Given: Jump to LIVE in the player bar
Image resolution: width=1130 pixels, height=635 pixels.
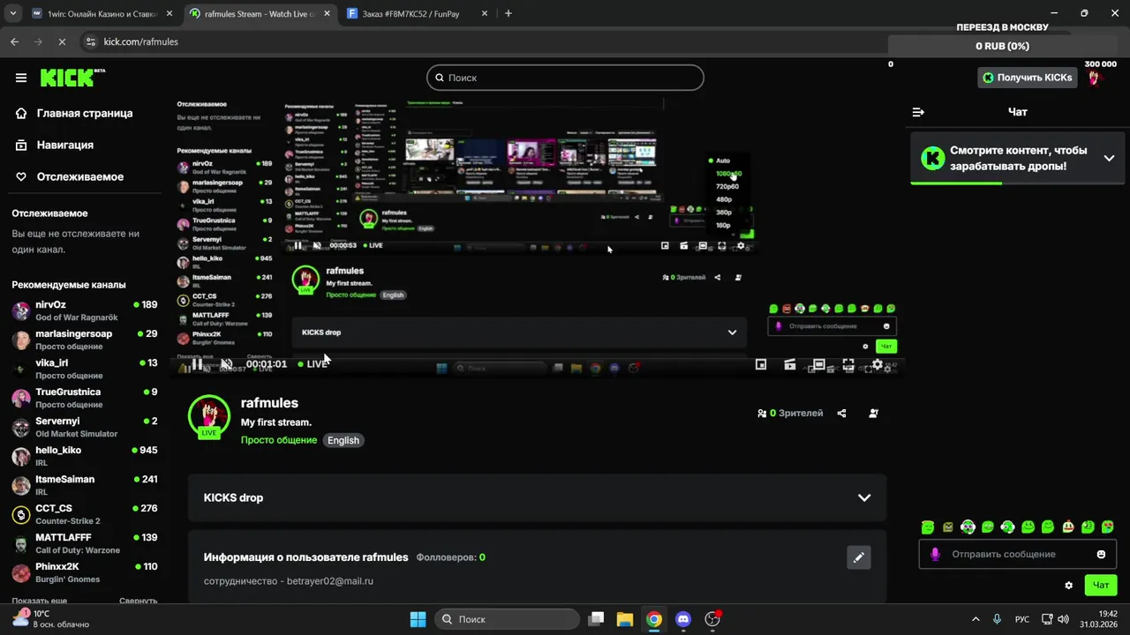Looking at the screenshot, I should [x=313, y=364].
